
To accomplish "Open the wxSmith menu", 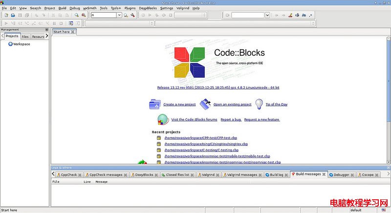I will click(x=89, y=8).
